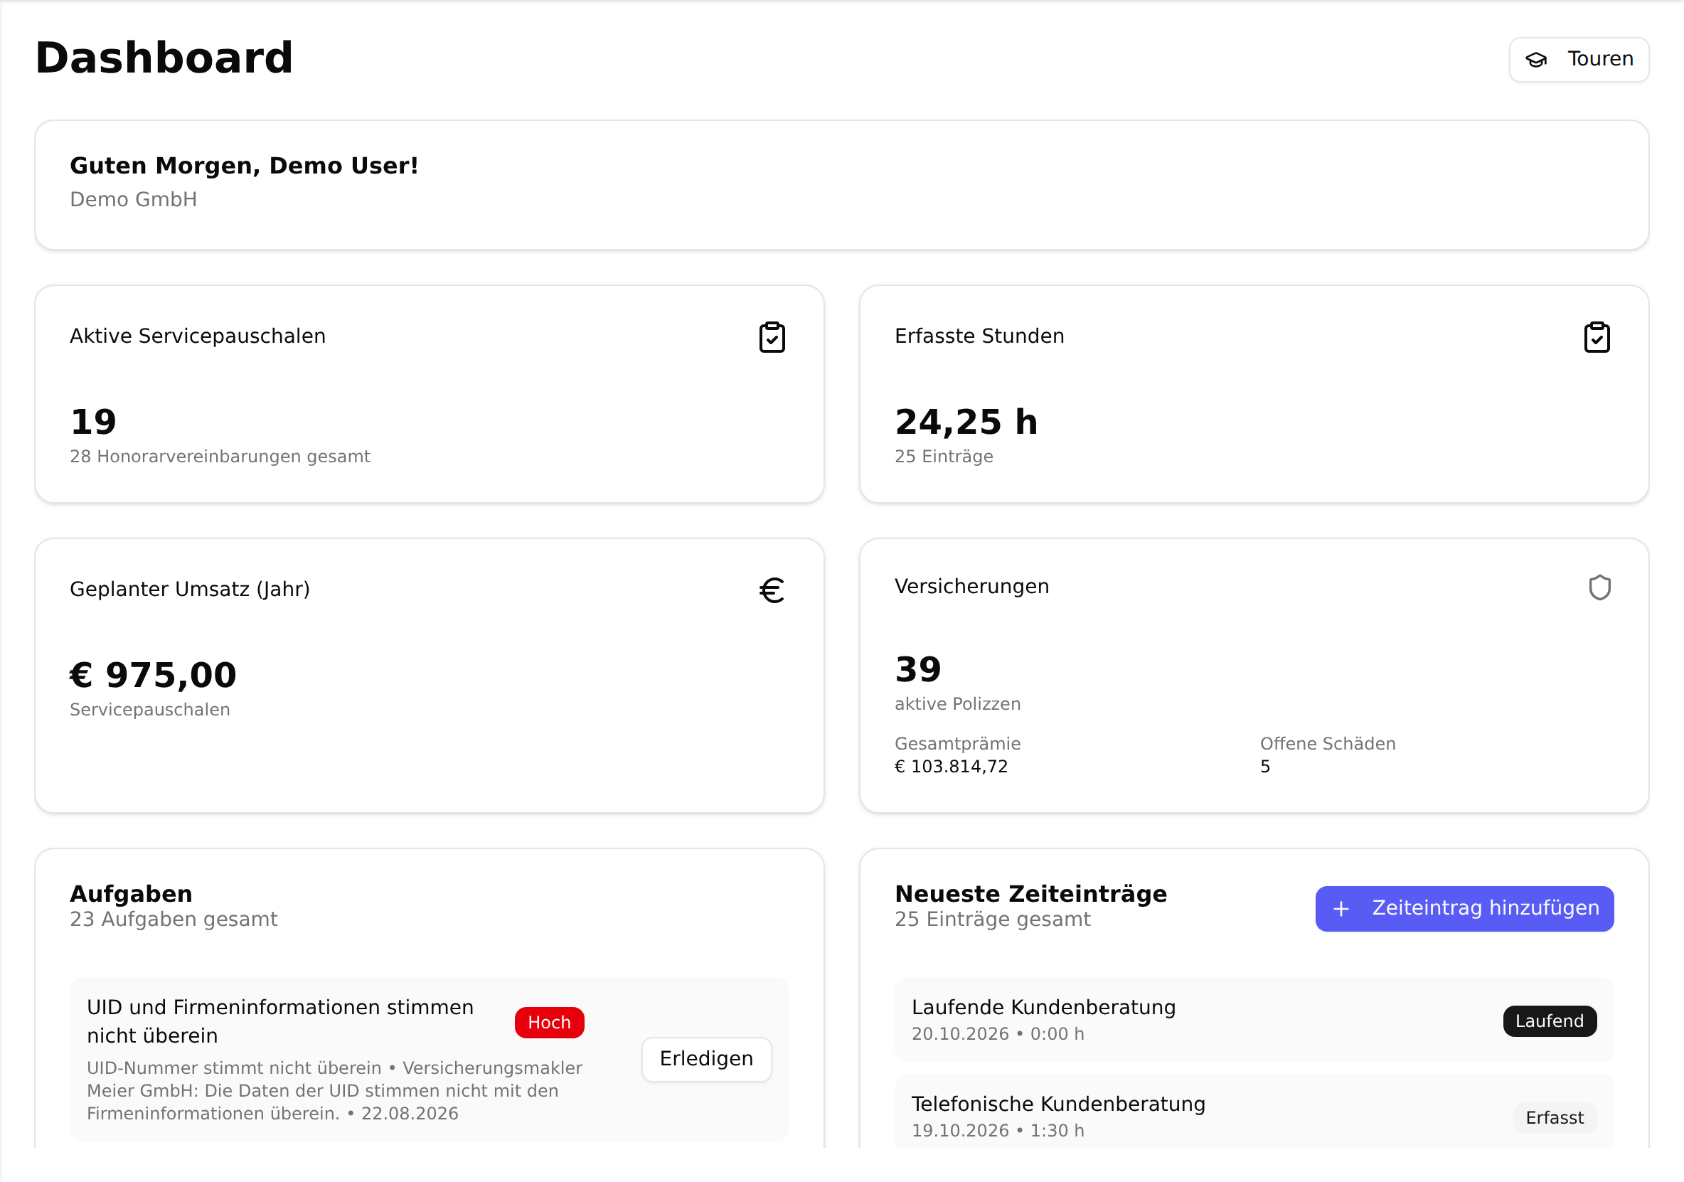This screenshot has height=1182, width=1684.
Task: Click the Demo GmbH company name
Action: pyautogui.click(x=134, y=200)
